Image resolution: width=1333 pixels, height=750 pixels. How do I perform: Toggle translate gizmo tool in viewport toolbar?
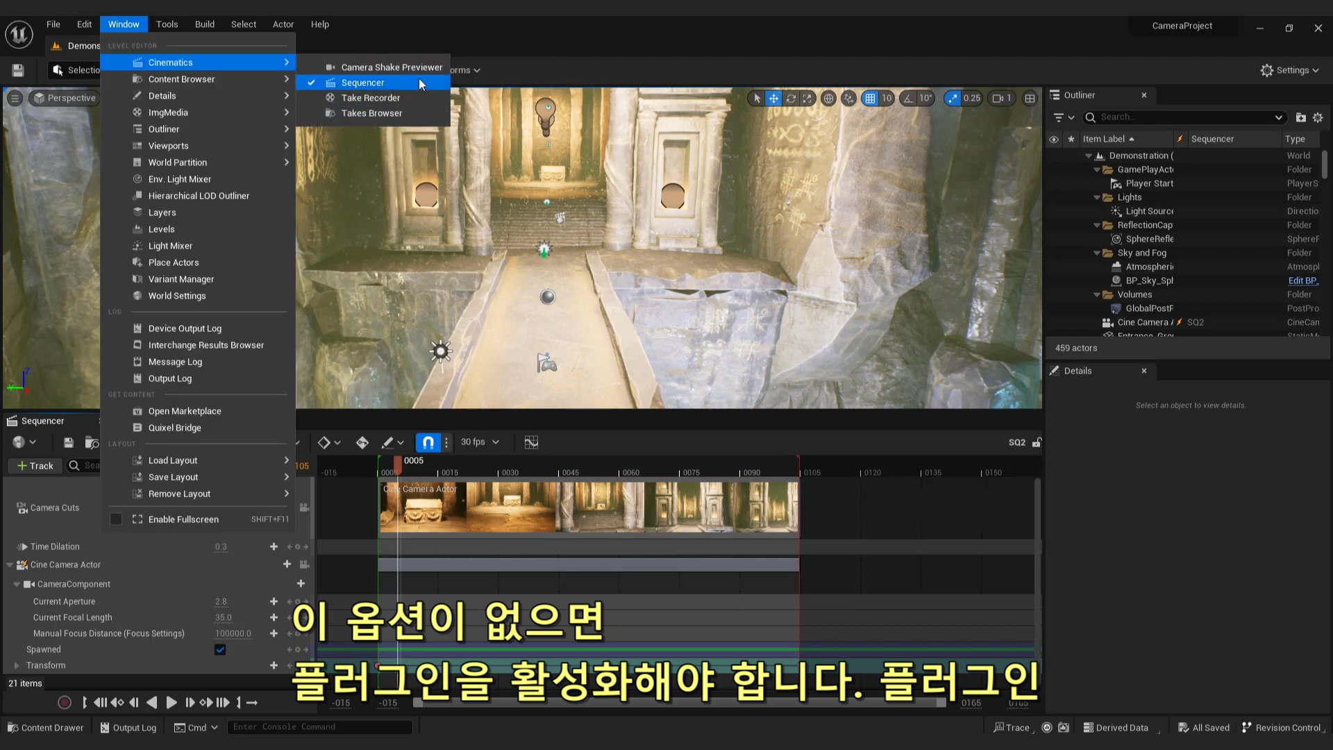[773, 99]
